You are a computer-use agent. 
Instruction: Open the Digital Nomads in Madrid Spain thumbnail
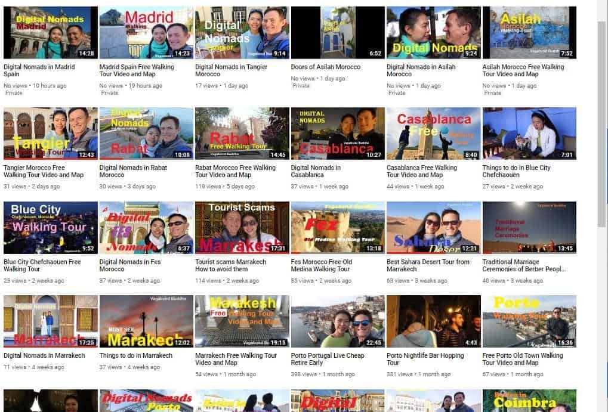coord(50,33)
